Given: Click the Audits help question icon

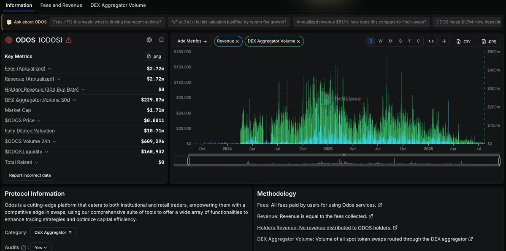Looking at the screenshot, I should 24,248.
